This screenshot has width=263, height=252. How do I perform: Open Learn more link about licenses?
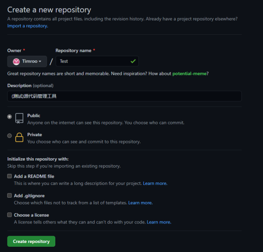coord(159,222)
